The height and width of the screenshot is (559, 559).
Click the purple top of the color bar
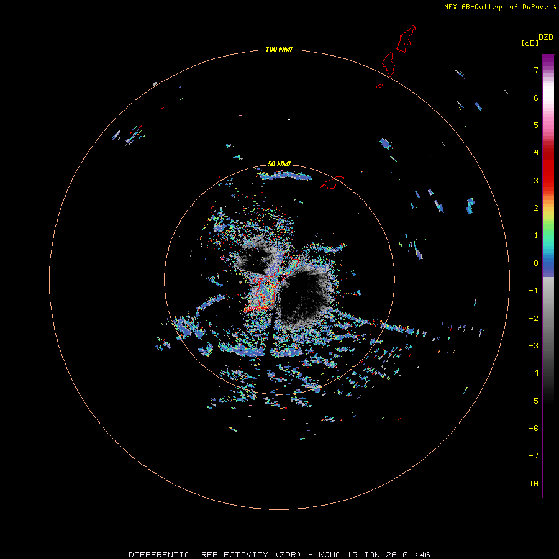point(548,61)
